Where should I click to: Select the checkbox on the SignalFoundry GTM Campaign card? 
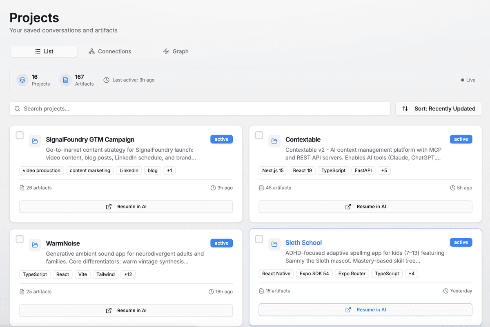tap(19, 135)
